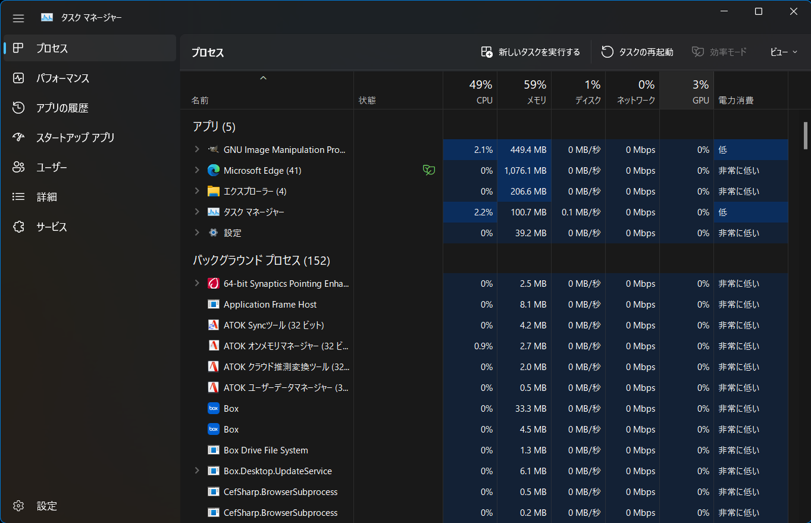The width and height of the screenshot is (811, 523).
Task: Click the 1,076.1 MB memory cell
Action: (x=524, y=171)
